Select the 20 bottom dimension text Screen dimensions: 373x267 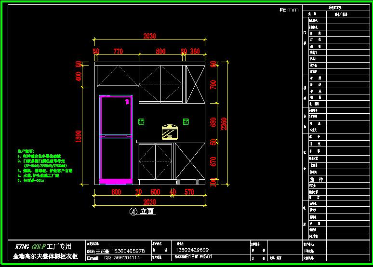coord(138,192)
